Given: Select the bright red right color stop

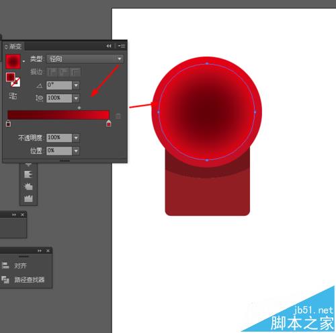Looking at the screenshot, I should 109,123.
